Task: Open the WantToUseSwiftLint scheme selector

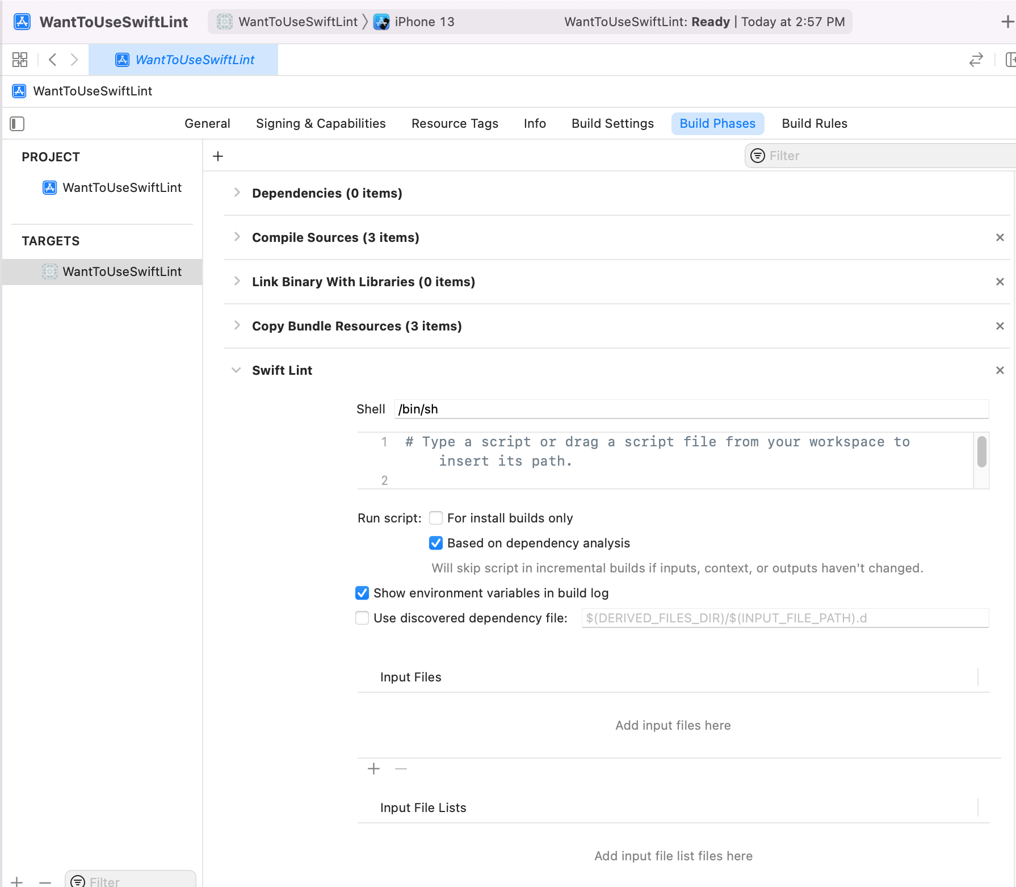Action: (298, 22)
